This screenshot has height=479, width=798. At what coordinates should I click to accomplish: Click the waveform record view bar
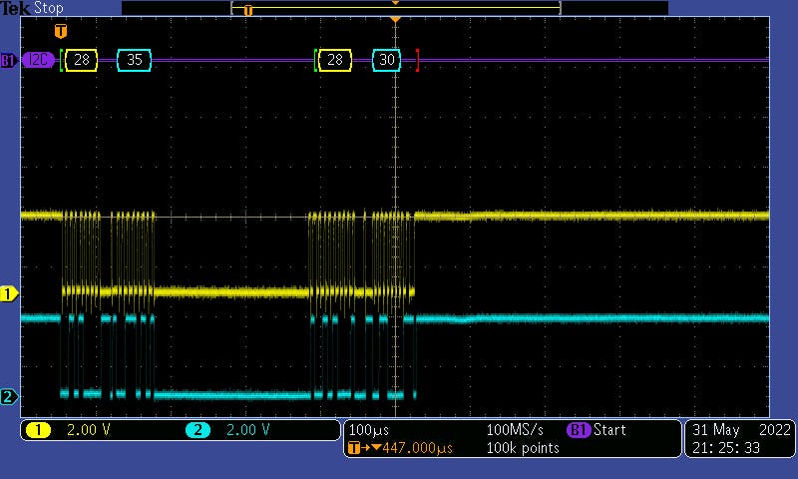[x=395, y=8]
